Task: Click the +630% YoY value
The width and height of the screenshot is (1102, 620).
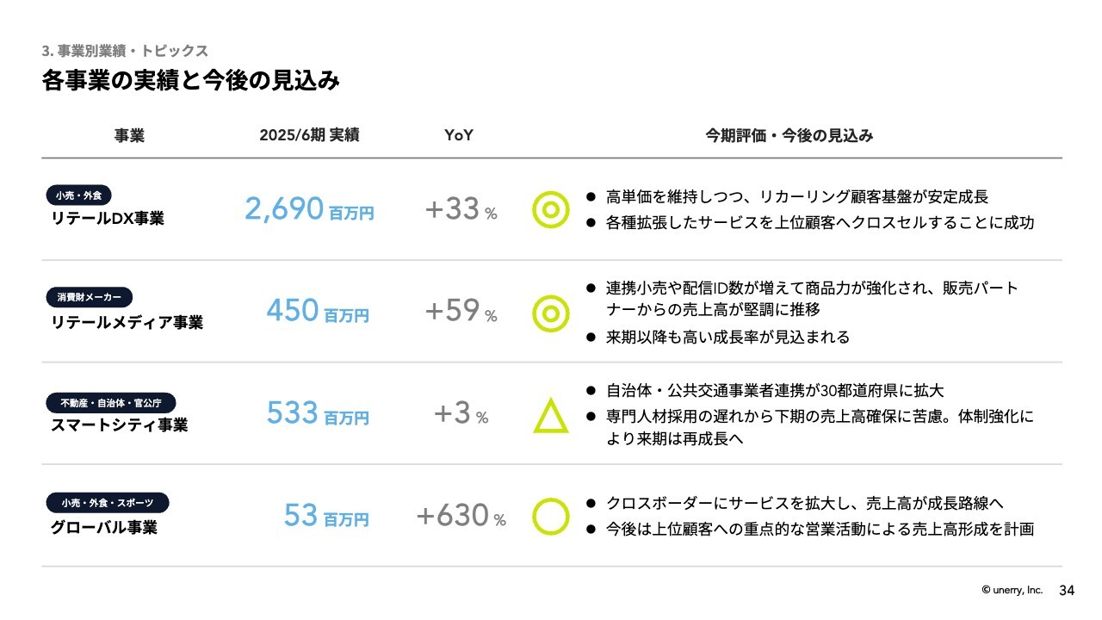Action: [461, 516]
